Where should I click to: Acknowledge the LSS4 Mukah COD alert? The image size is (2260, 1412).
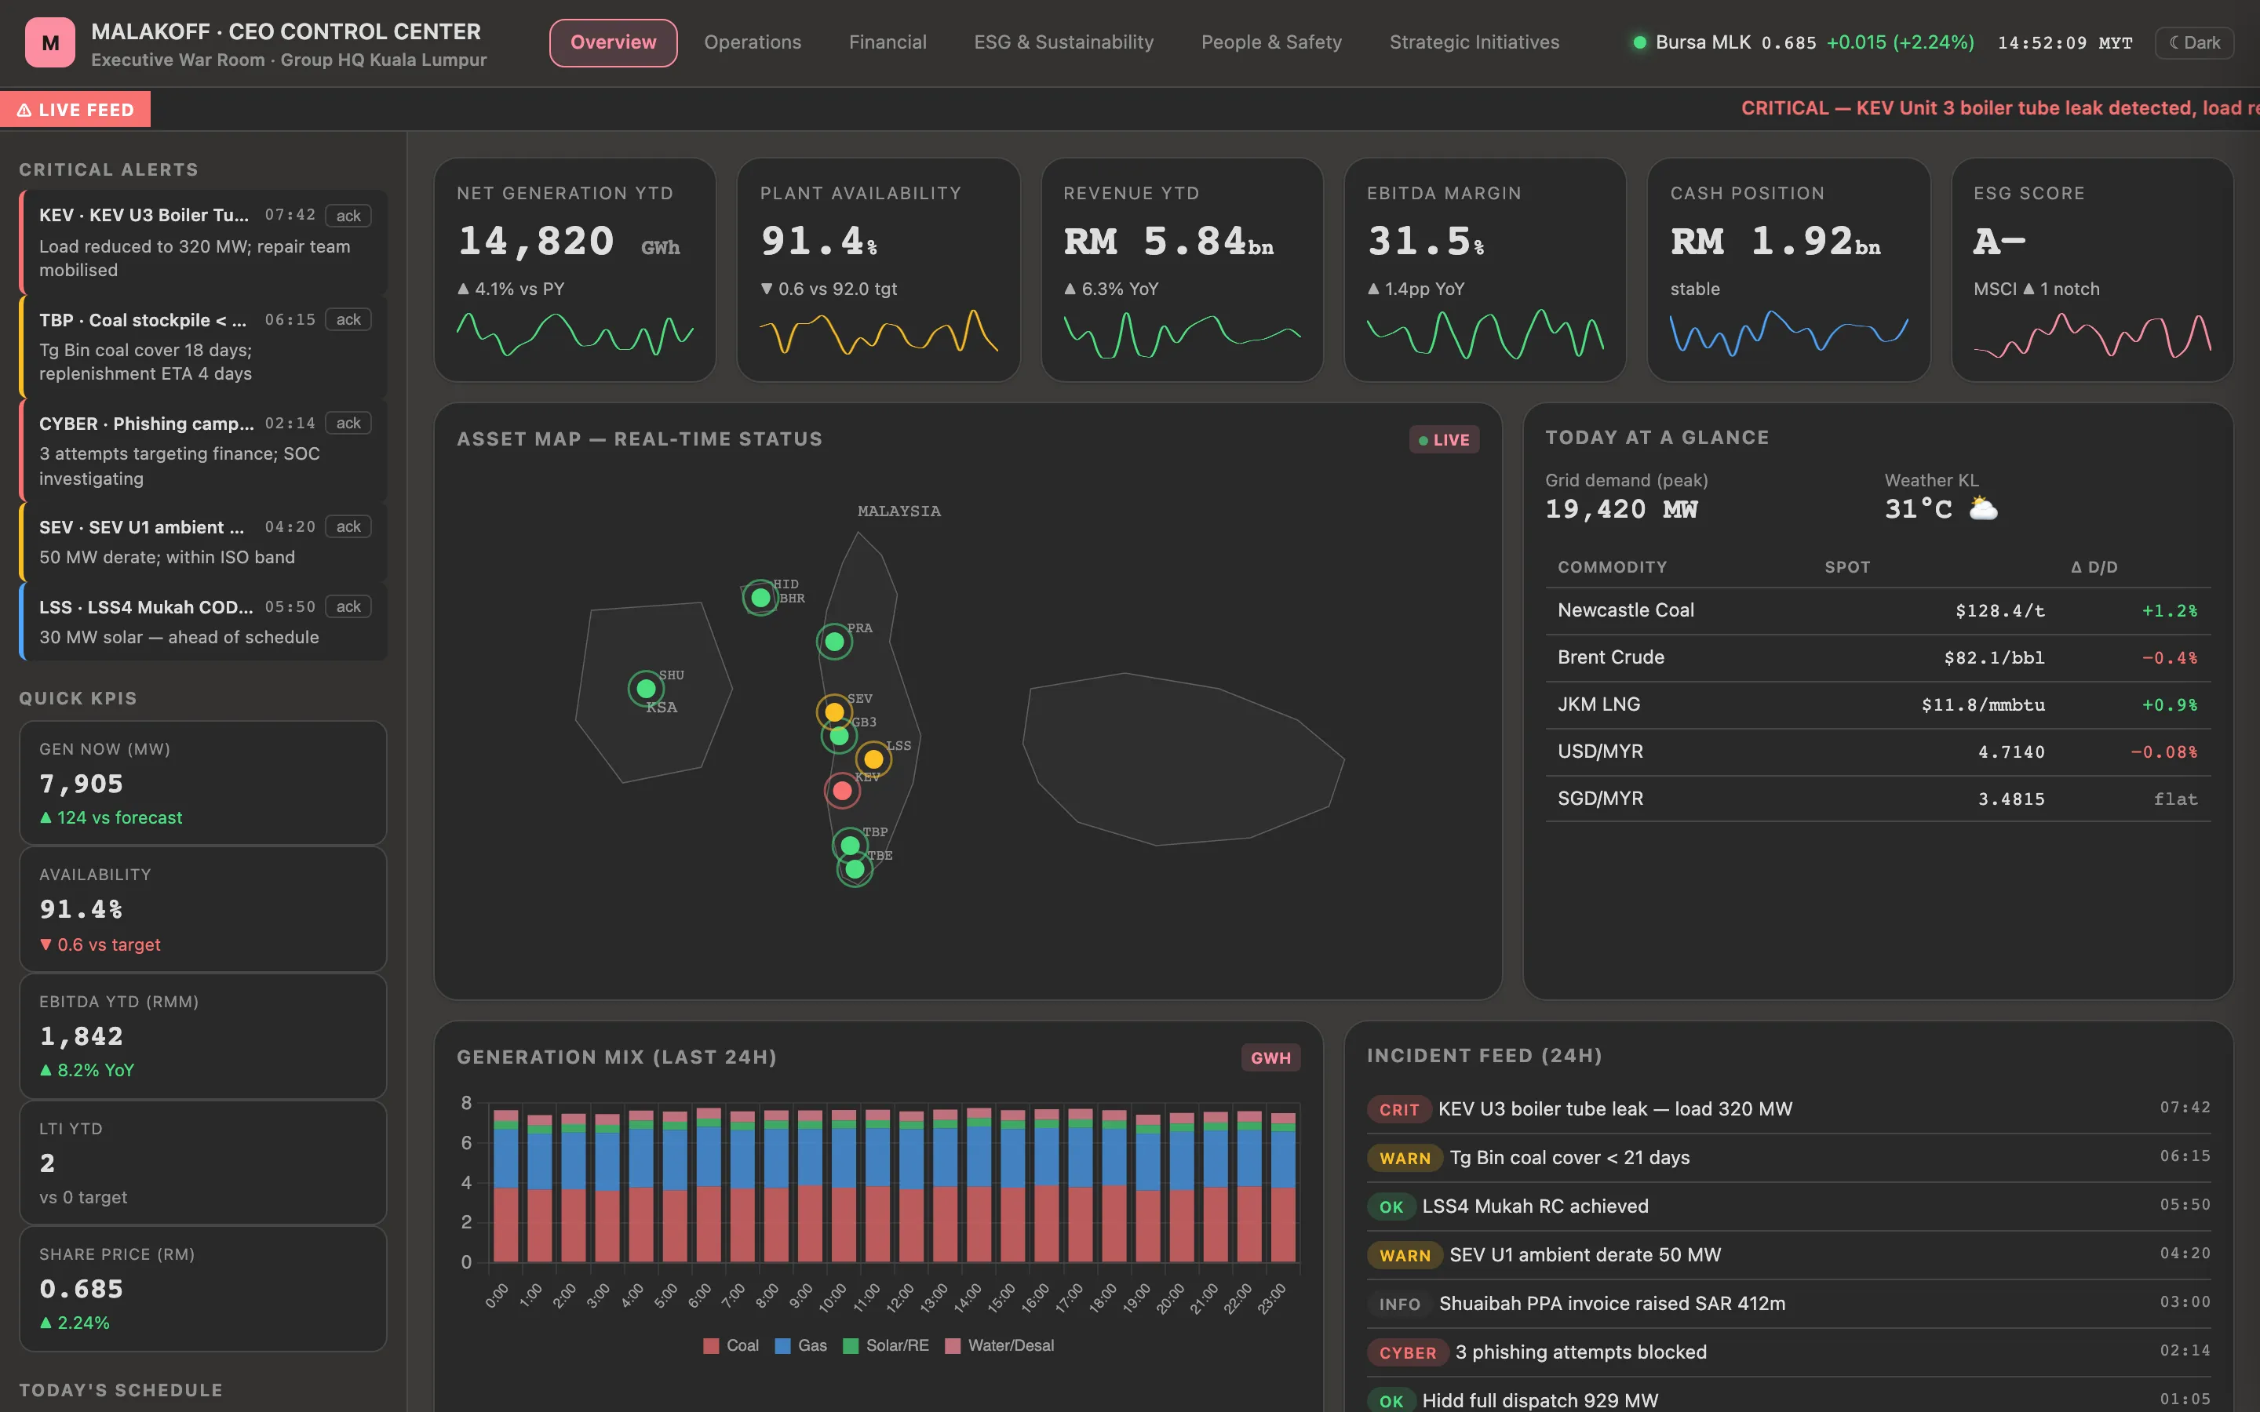348,607
